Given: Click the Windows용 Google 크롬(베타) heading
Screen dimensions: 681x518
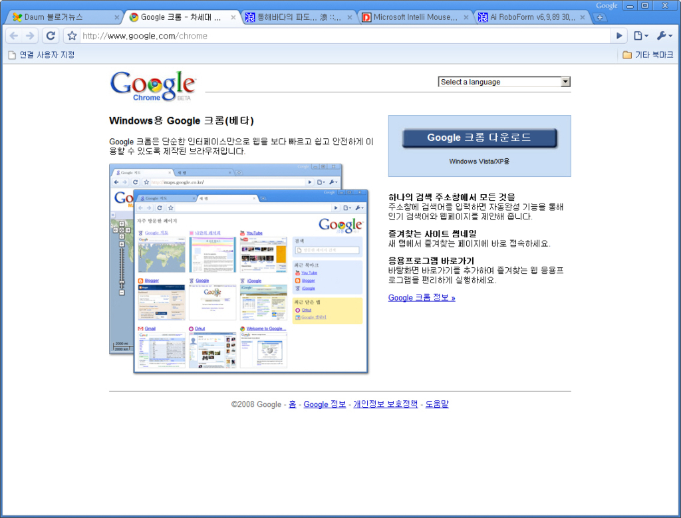Looking at the screenshot, I should click(x=182, y=121).
